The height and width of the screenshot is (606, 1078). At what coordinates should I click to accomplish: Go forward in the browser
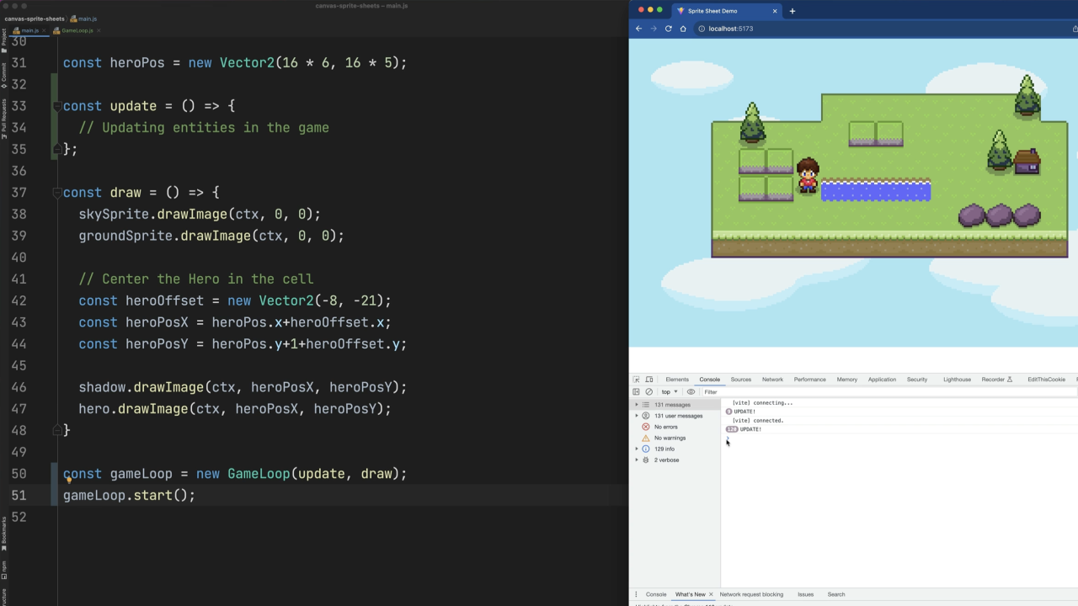[x=654, y=29]
